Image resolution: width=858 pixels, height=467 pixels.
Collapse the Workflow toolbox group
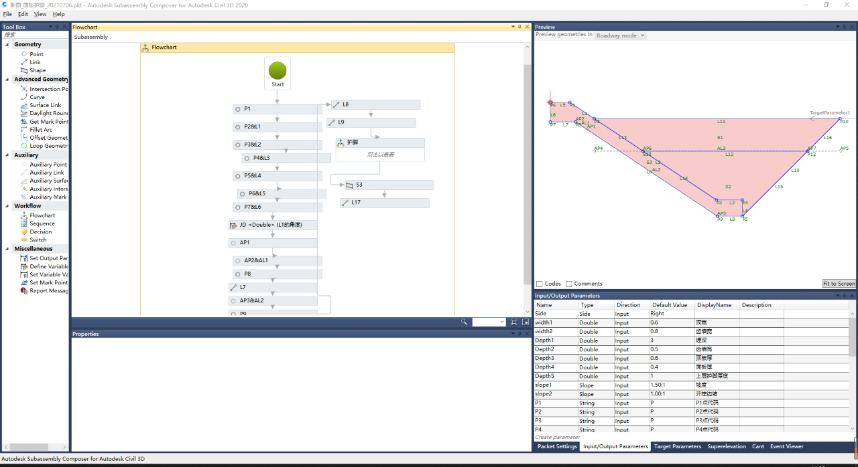[7, 206]
